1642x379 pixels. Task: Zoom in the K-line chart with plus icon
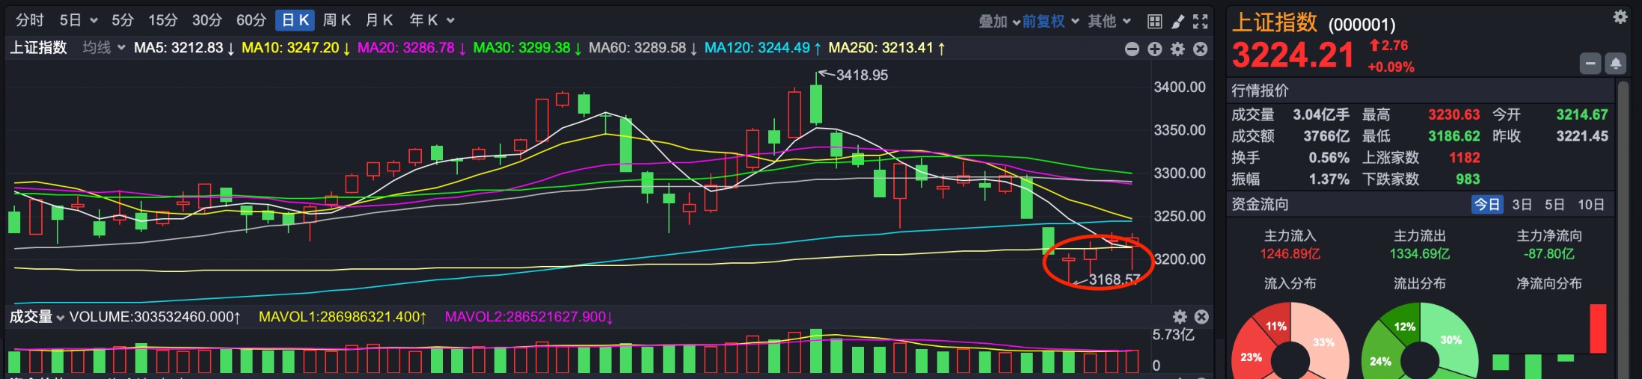pos(1155,49)
